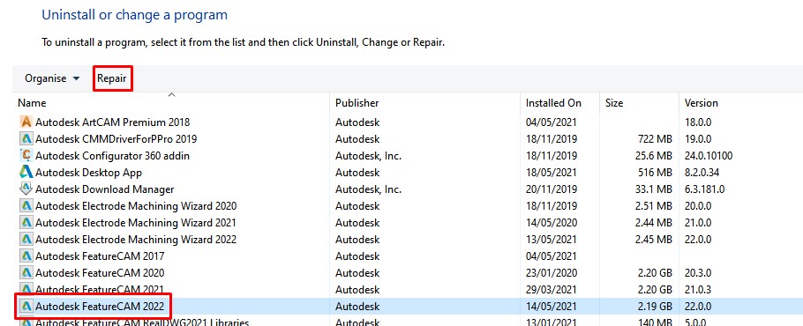Open the Organise dropdown menu
Screen dimensions: 803x326
tap(52, 78)
